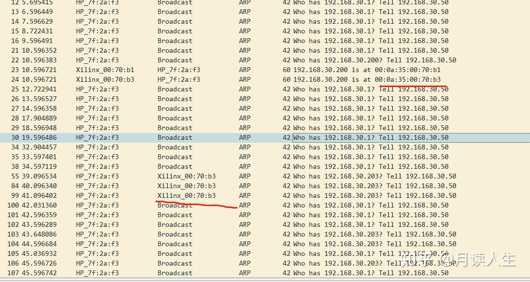Click packet 100 broadcast row
Screen dimensions: 530x282
(194, 205)
